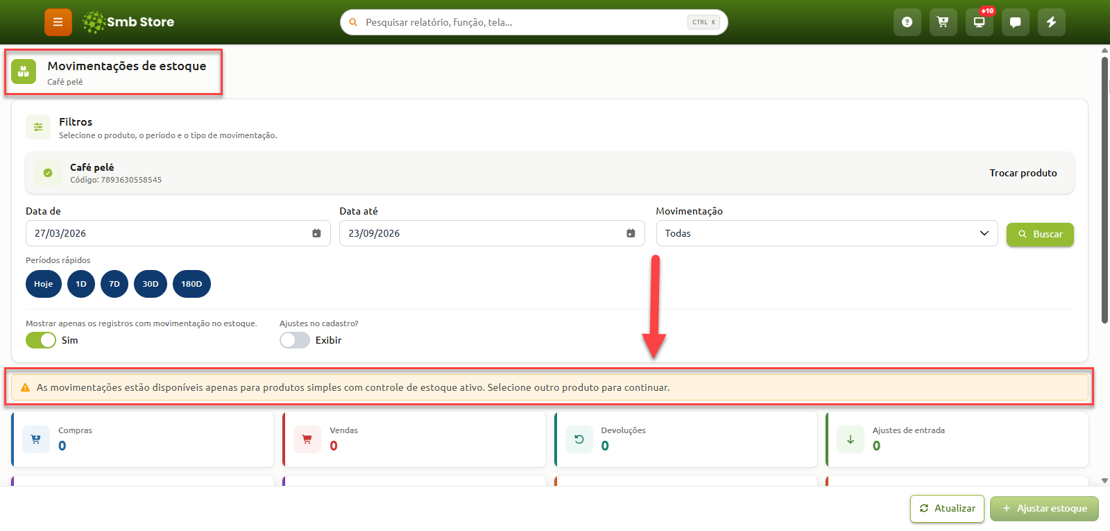Click the Filtros sliders icon

(x=38, y=127)
